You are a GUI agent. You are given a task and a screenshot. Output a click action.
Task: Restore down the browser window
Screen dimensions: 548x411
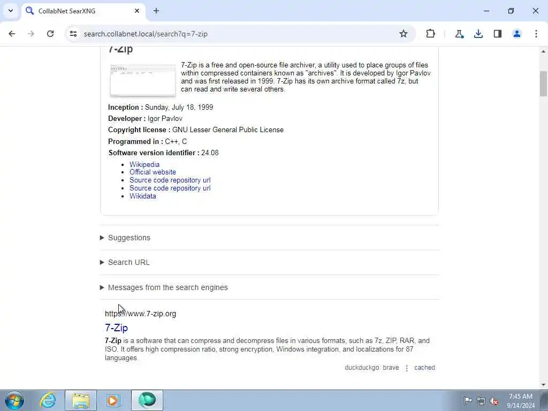pos(511,11)
